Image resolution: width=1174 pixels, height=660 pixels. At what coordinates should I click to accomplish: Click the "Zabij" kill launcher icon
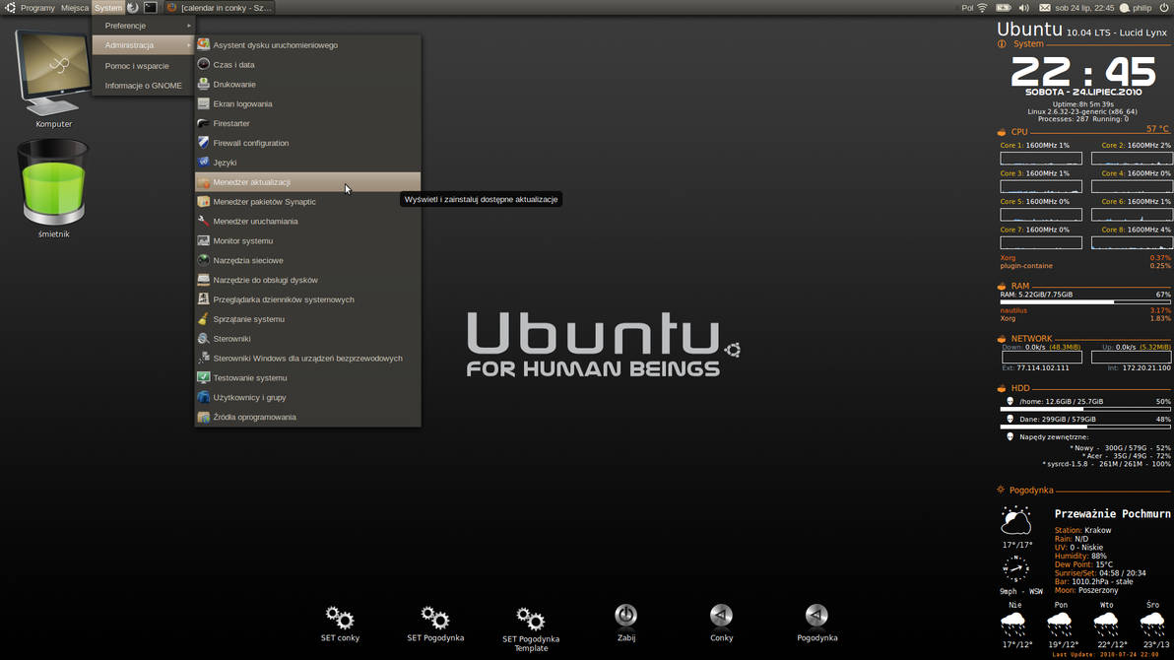626,619
